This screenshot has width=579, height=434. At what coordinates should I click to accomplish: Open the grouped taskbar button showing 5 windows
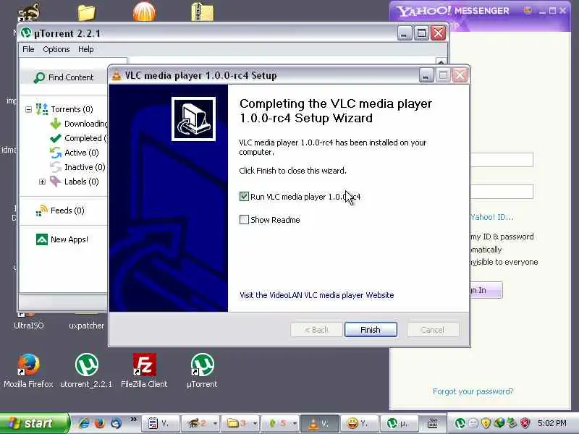coord(280,424)
